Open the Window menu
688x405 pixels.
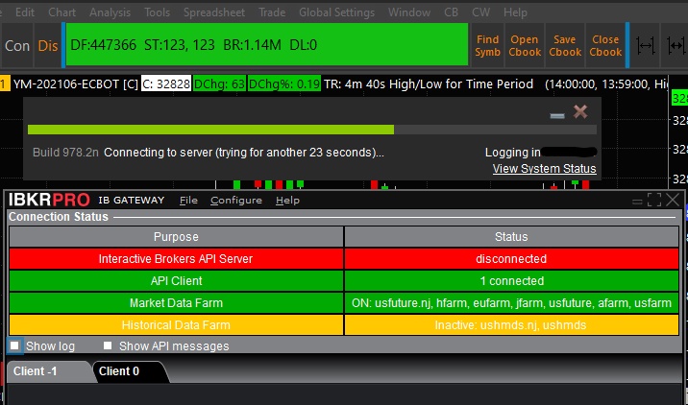coord(409,12)
